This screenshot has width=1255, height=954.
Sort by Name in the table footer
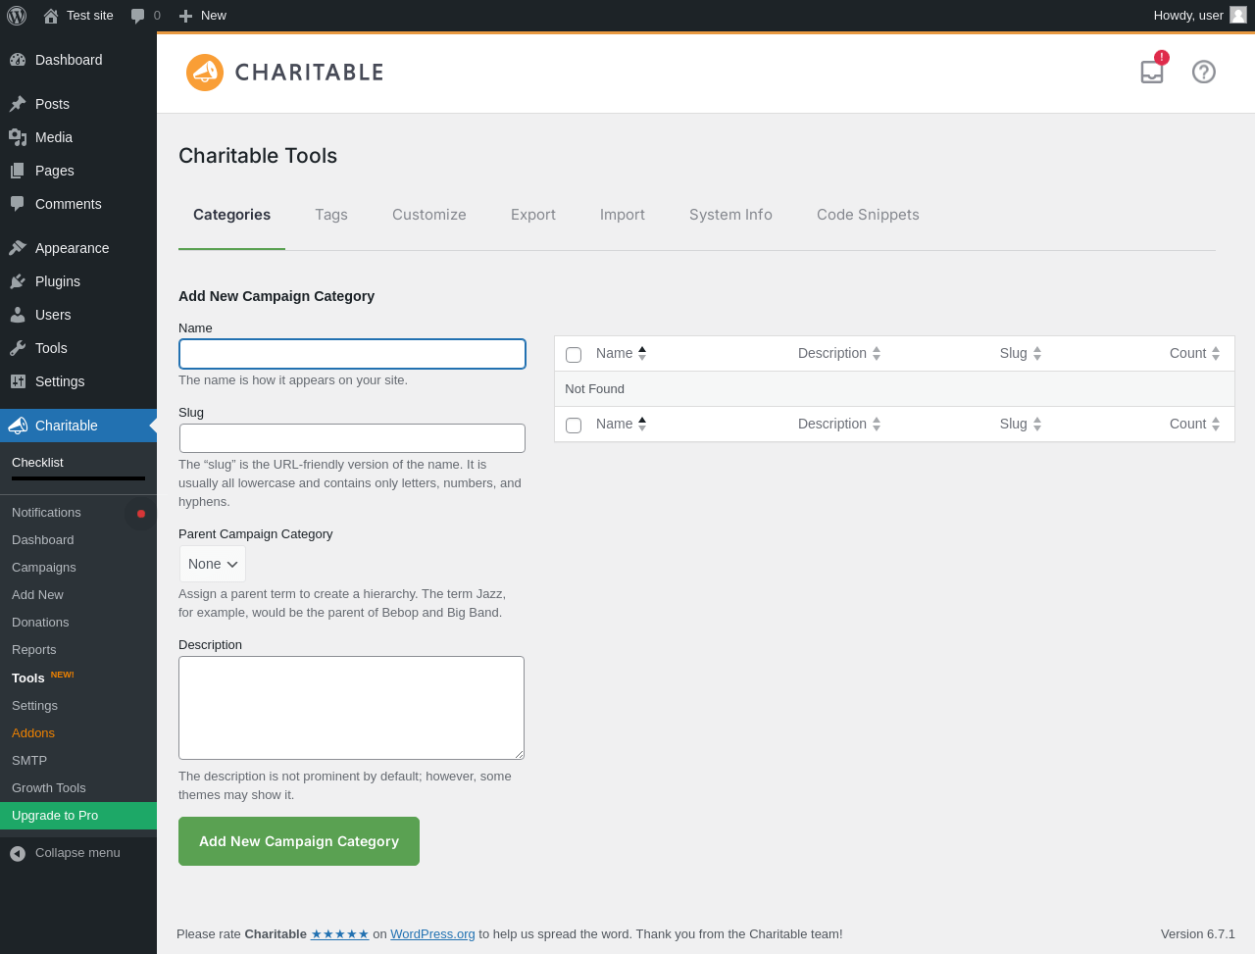coord(622,424)
